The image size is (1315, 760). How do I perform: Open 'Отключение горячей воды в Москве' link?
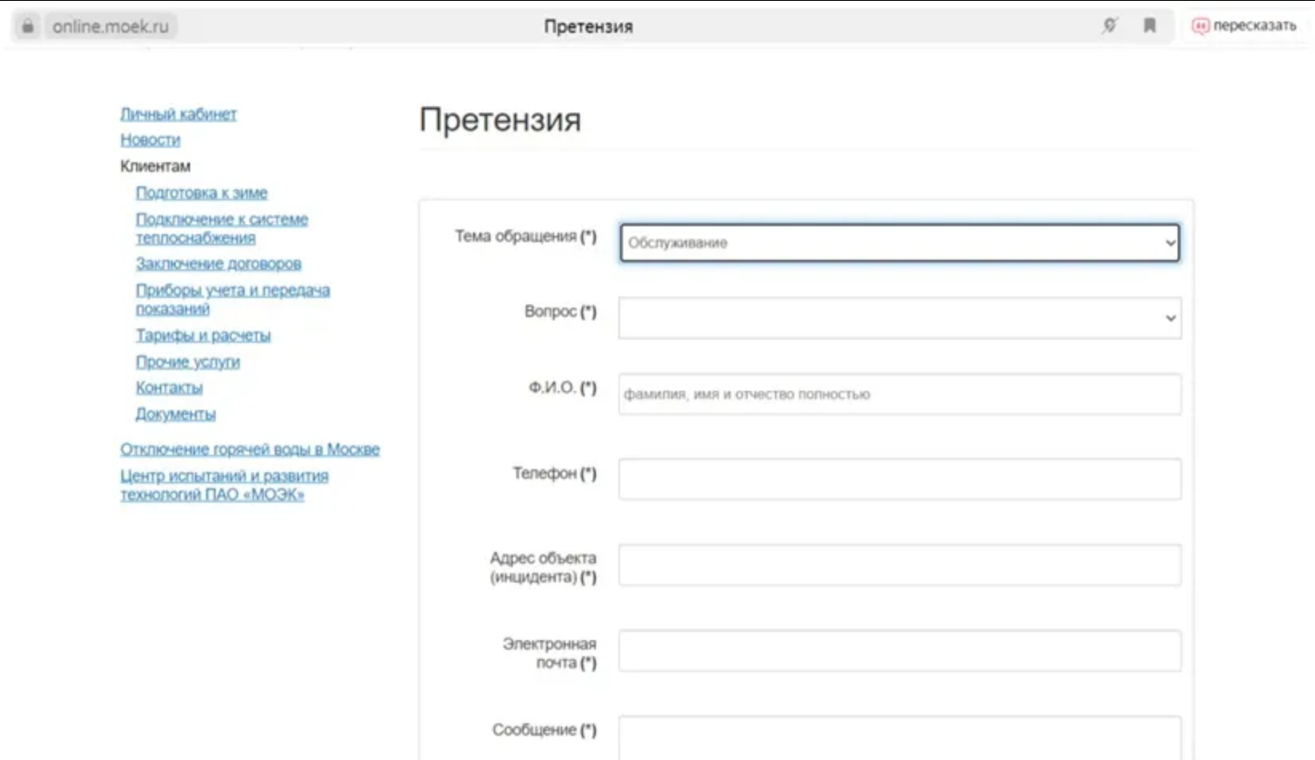click(249, 449)
